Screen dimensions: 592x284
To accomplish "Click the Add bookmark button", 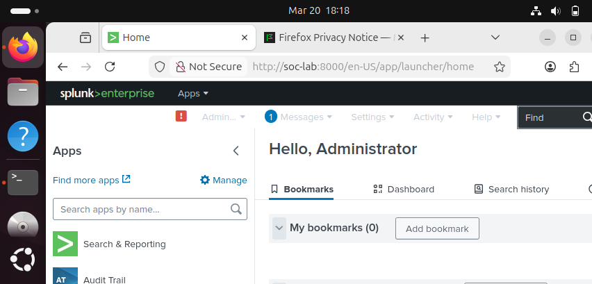I will (437, 228).
